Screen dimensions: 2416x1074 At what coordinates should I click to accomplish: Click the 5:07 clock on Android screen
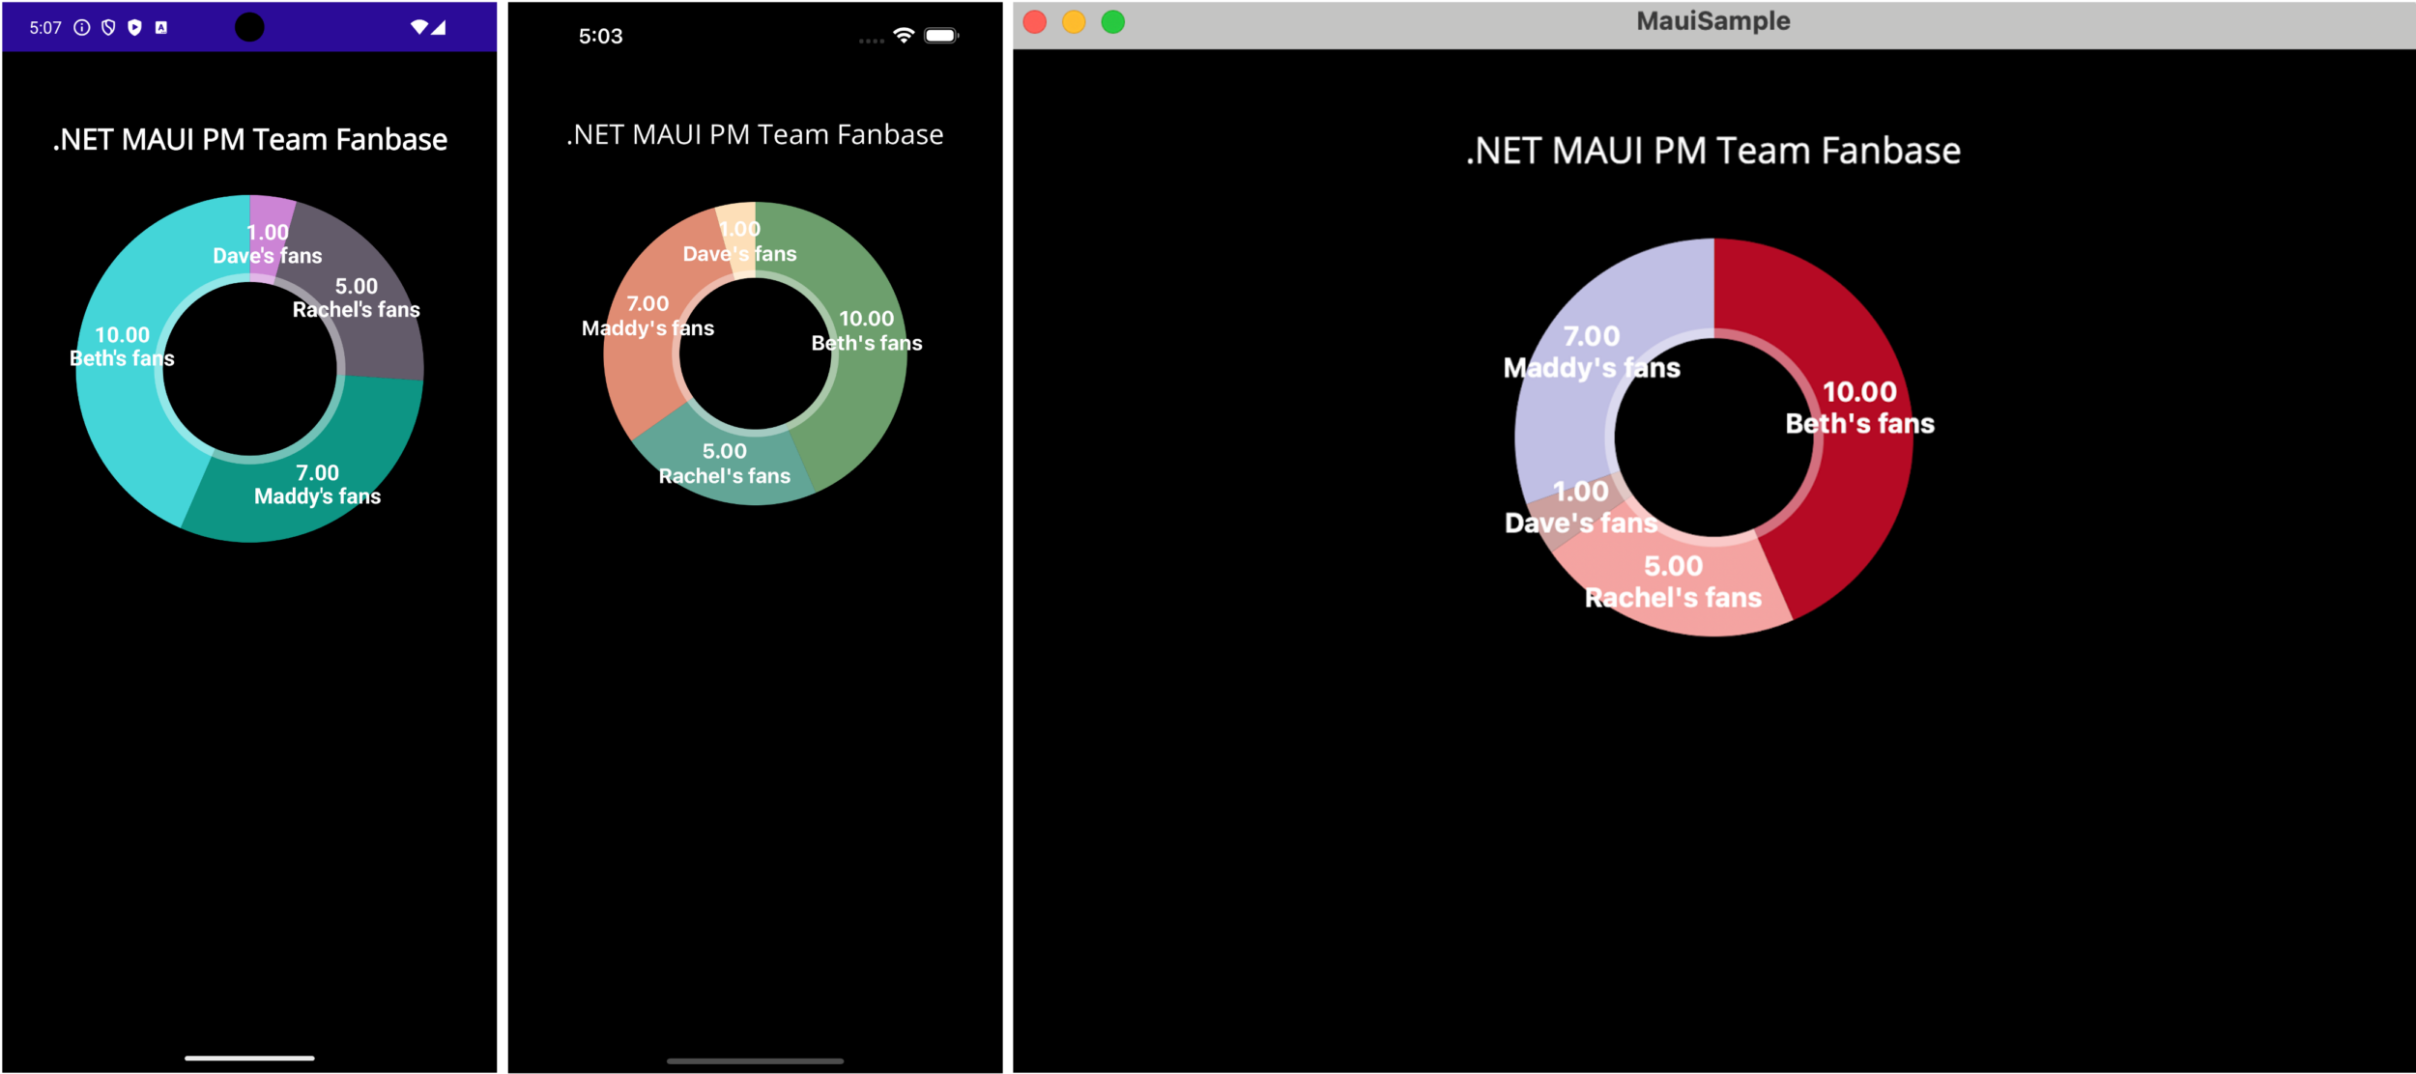pos(45,27)
